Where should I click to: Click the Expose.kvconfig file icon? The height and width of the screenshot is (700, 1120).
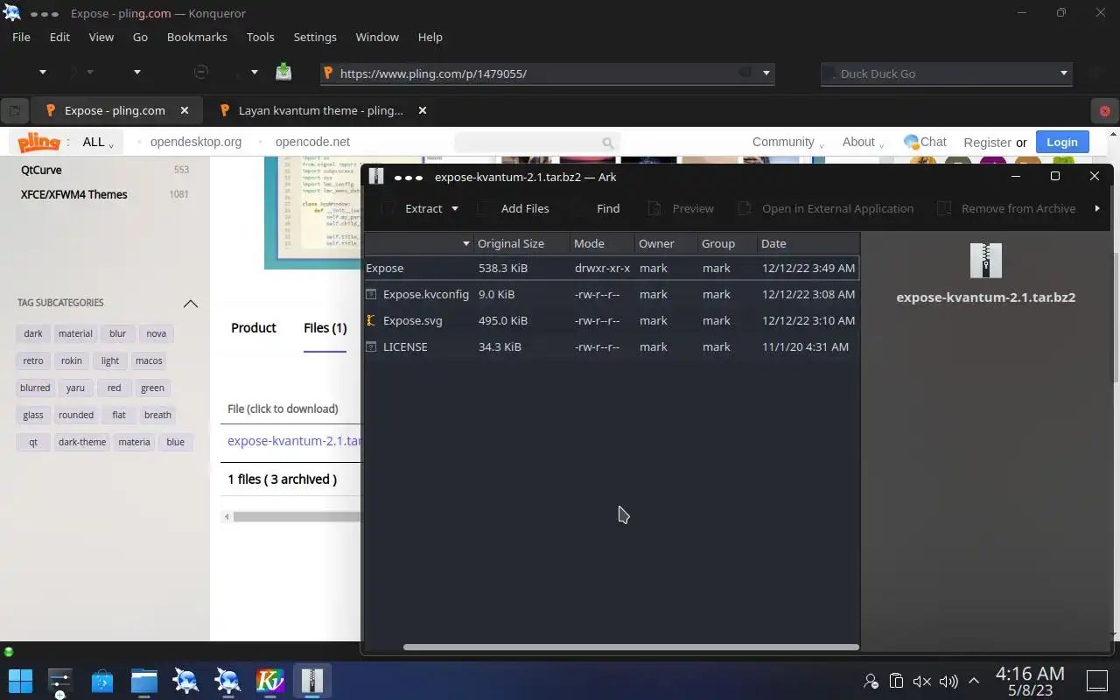371,294
